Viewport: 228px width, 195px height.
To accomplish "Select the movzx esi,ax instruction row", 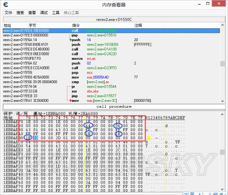I will [111, 58].
